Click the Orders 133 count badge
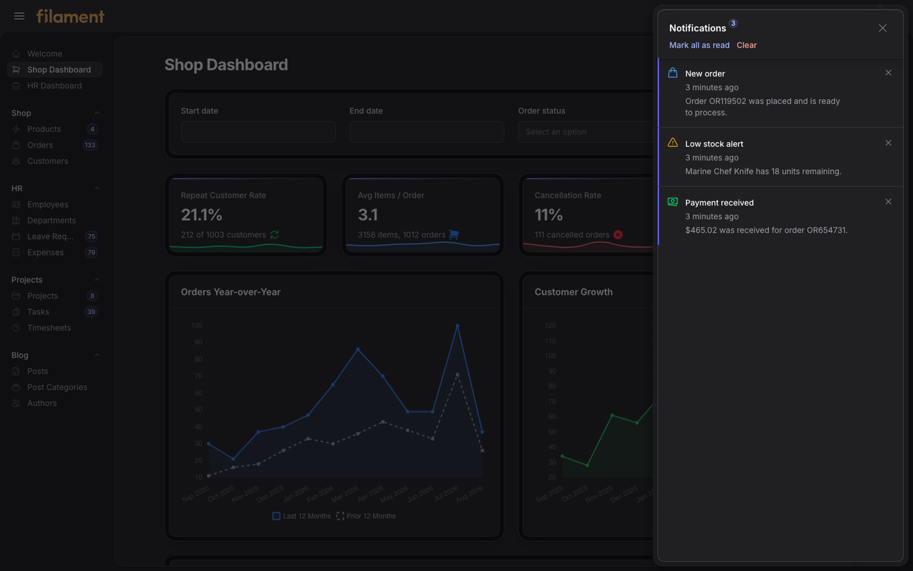 tap(90, 145)
